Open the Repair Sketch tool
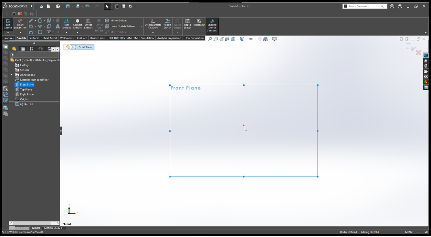431x237 pixels. (167, 24)
